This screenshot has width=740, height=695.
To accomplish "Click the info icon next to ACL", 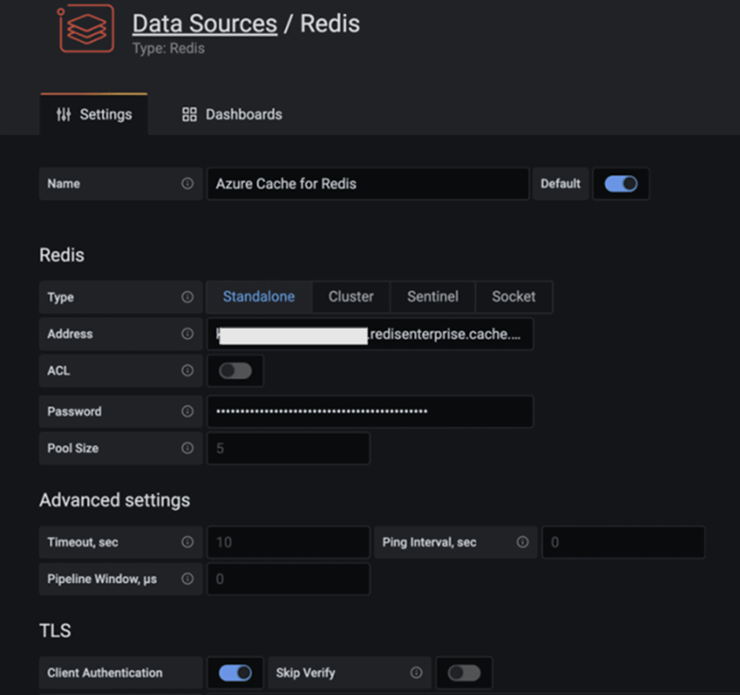I will (187, 371).
